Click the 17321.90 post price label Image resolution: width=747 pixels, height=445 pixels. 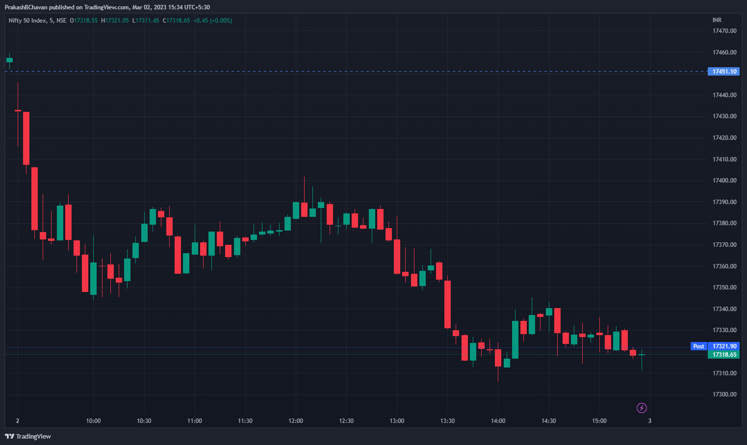(723, 346)
